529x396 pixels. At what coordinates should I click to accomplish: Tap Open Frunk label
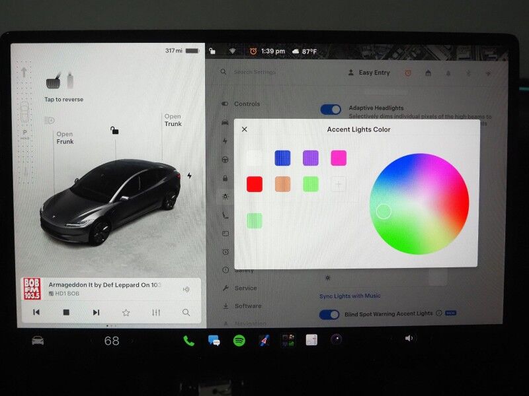[65, 138]
